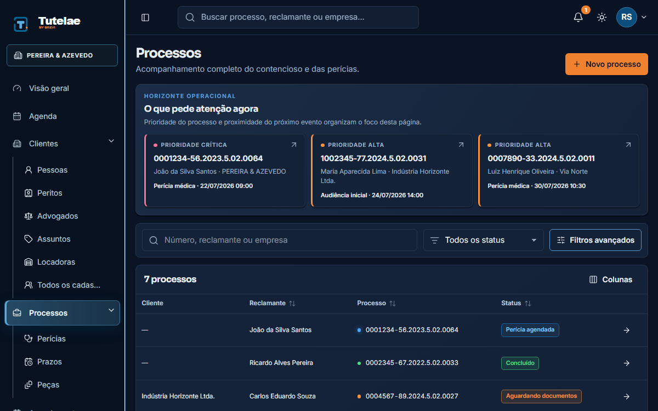Open Locadoras in the sidebar
This screenshot has width=658, height=411.
(68, 262)
